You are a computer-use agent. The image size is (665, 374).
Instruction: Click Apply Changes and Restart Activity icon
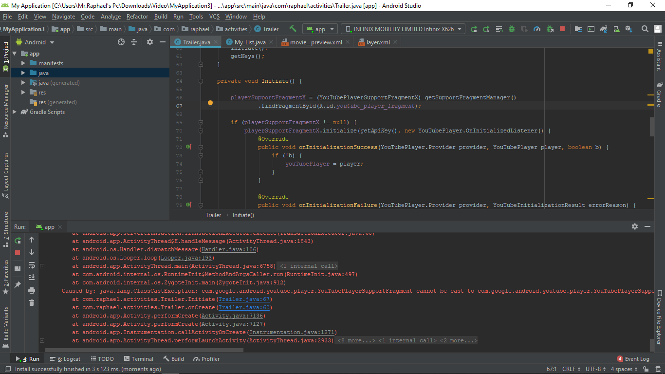pos(486,29)
